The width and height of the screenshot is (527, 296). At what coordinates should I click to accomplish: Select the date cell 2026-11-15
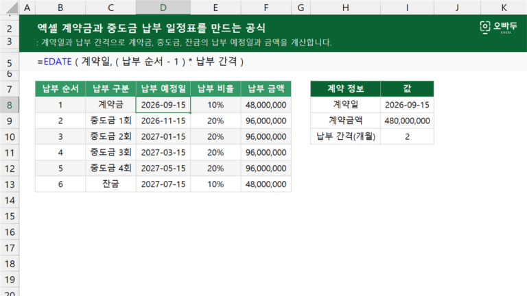tap(163, 121)
